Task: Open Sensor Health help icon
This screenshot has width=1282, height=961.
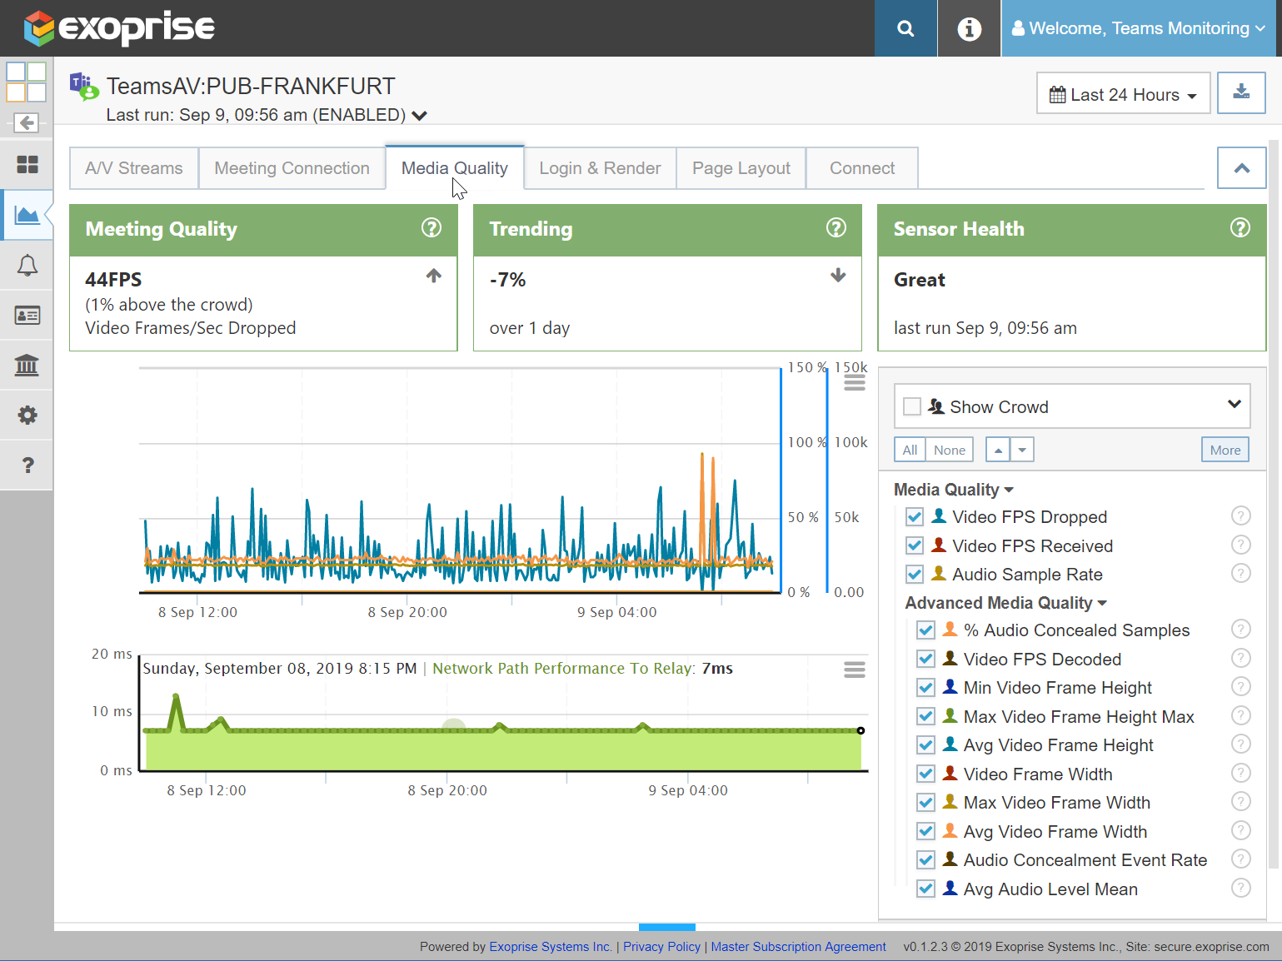Action: [1240, 227]
